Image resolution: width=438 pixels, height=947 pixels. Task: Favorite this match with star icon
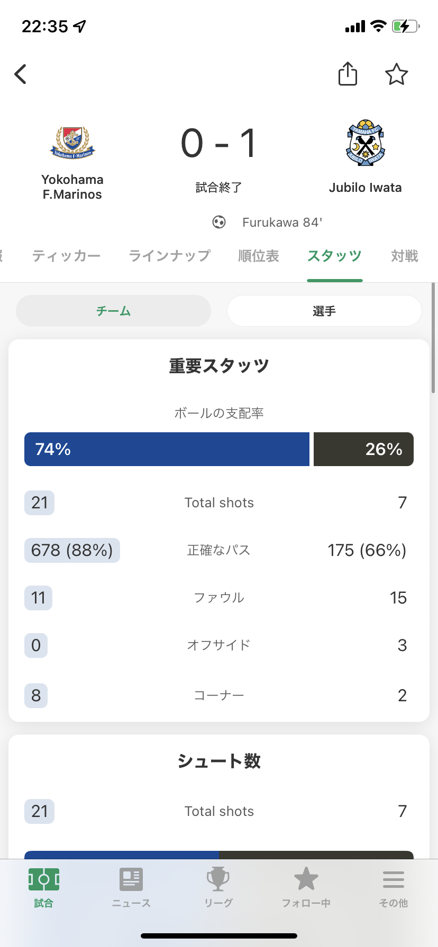(396, 75)
